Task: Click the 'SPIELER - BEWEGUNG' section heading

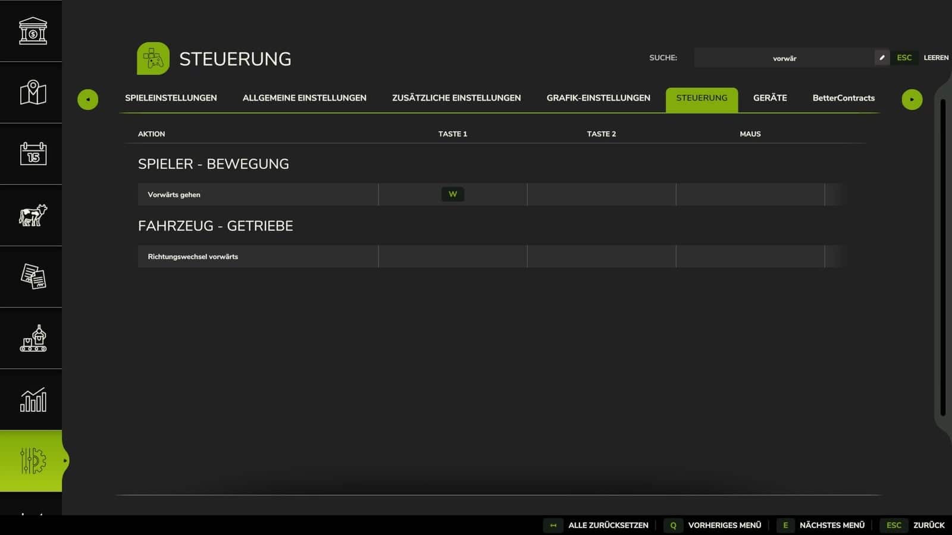Action: pos(214,164)
